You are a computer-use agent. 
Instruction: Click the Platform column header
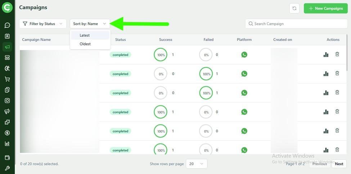click(244, 40)
